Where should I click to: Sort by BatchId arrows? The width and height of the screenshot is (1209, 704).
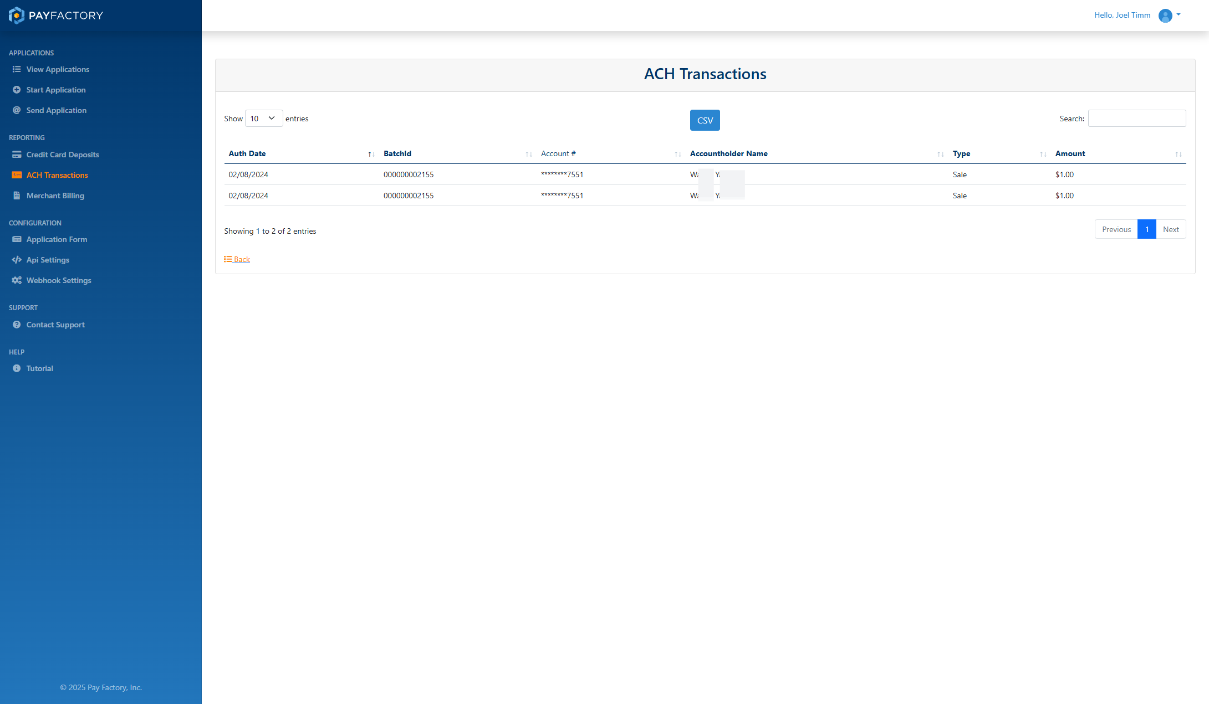(528, 154)
